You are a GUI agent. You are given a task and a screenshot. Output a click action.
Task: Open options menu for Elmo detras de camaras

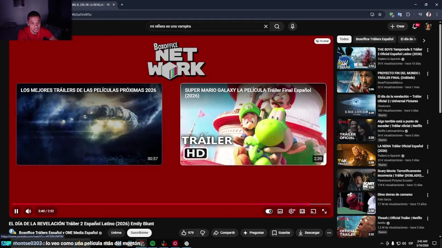[x=427, y=195]
